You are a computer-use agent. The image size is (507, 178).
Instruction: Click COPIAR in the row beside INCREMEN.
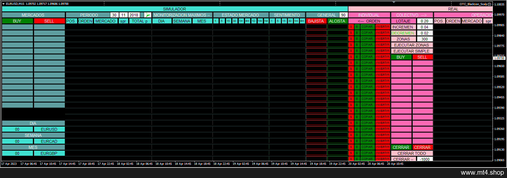coord(367,27)
